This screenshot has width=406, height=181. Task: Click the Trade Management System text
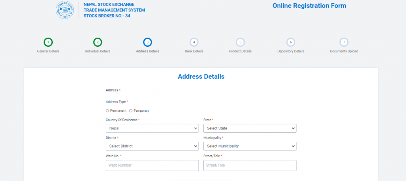114,10
